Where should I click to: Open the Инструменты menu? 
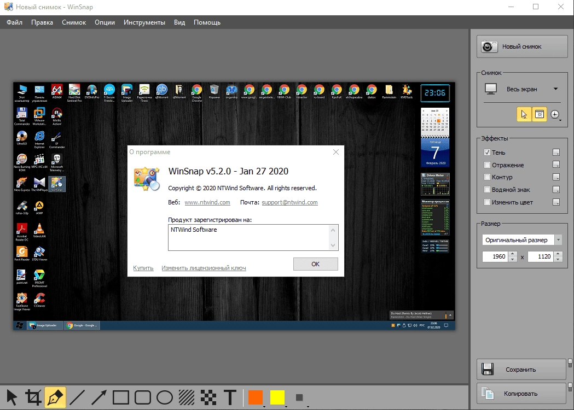pyautogui.click(x=144, y=22)
